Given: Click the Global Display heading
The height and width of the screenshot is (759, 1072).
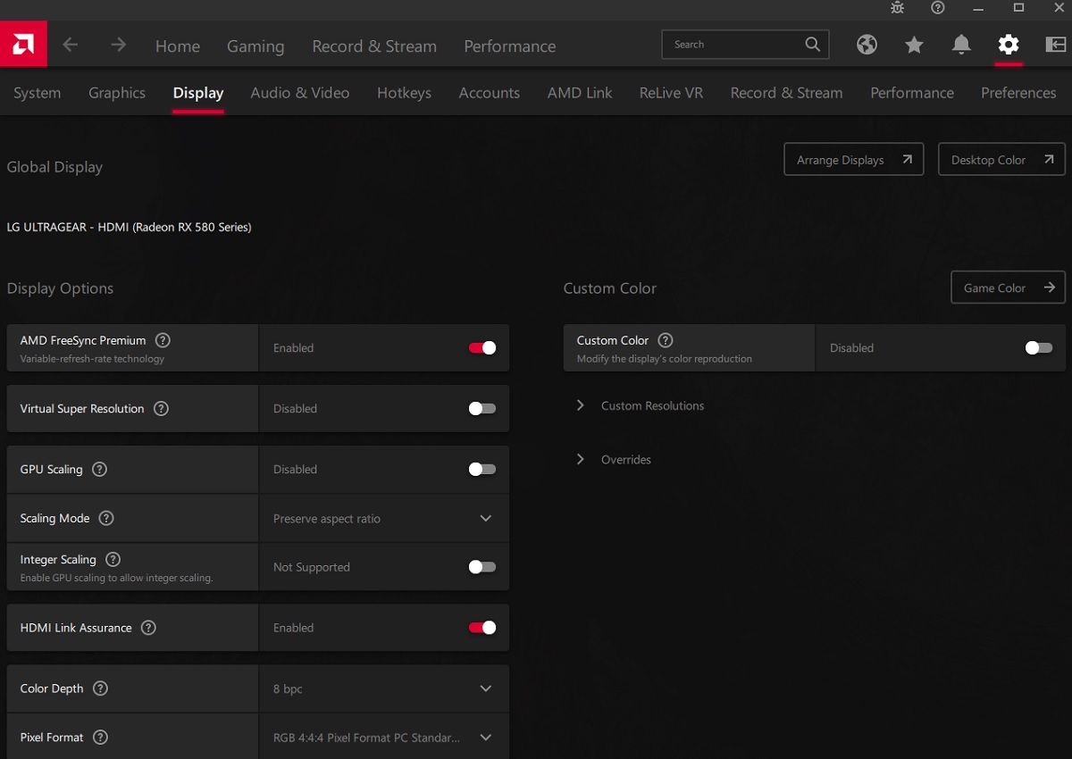Looking at the screenshot, I should (54, 167).
